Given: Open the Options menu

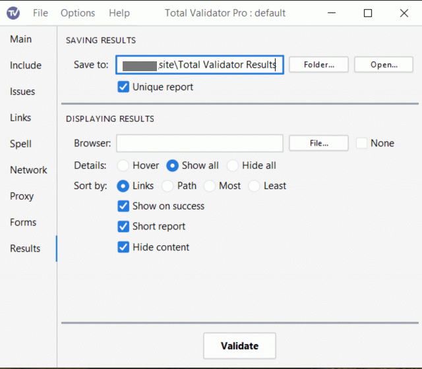Looking at the screenshot, I should pos(78,13).
